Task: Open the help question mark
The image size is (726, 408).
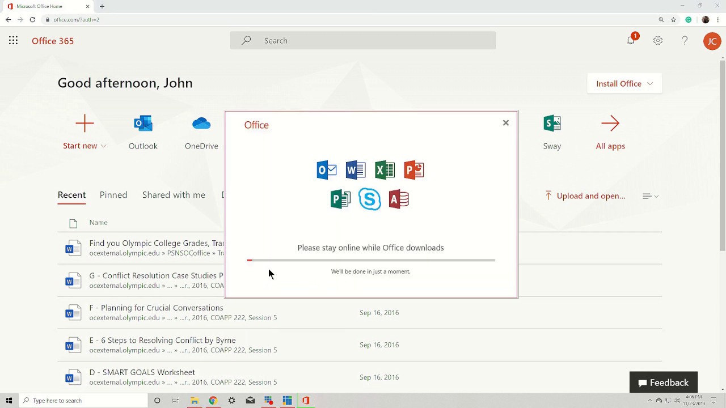Action: coord(685,40)
